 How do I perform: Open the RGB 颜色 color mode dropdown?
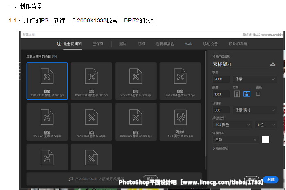(232, 125)
